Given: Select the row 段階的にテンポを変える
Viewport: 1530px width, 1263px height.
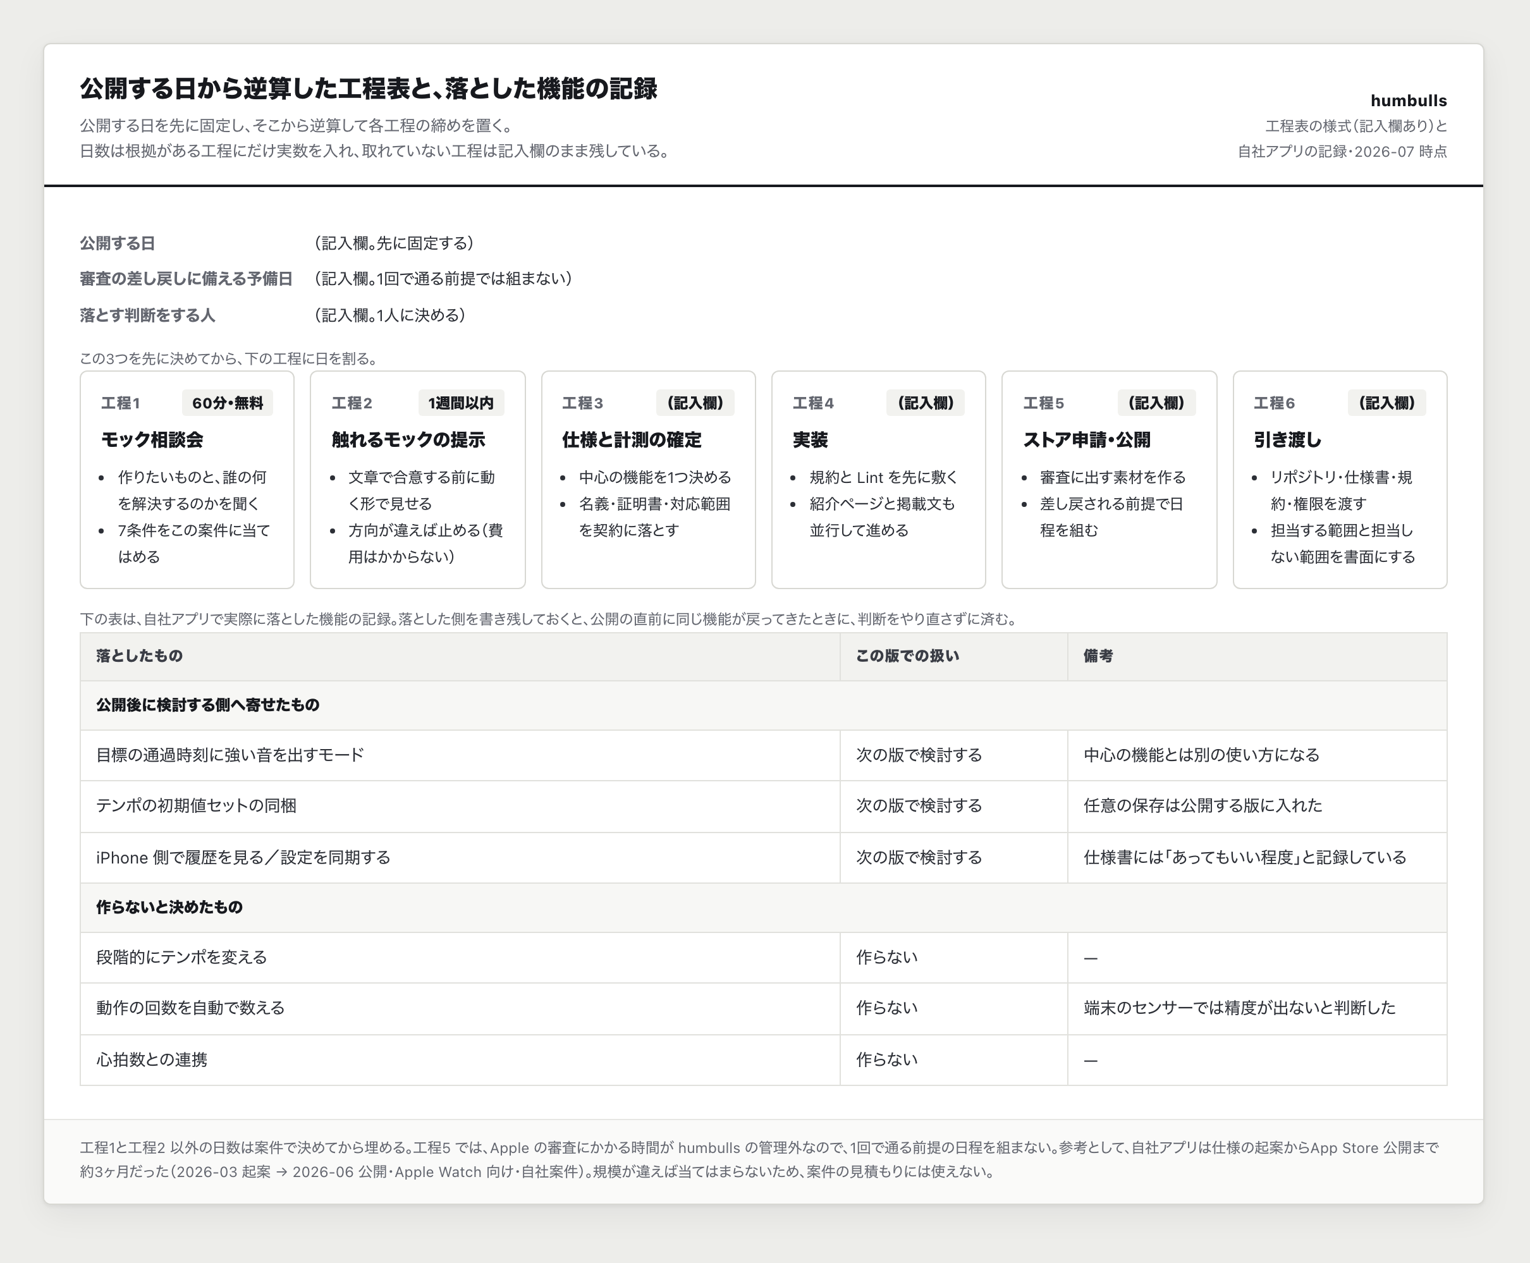Looking at the screenshot, I should pos(763,958).
